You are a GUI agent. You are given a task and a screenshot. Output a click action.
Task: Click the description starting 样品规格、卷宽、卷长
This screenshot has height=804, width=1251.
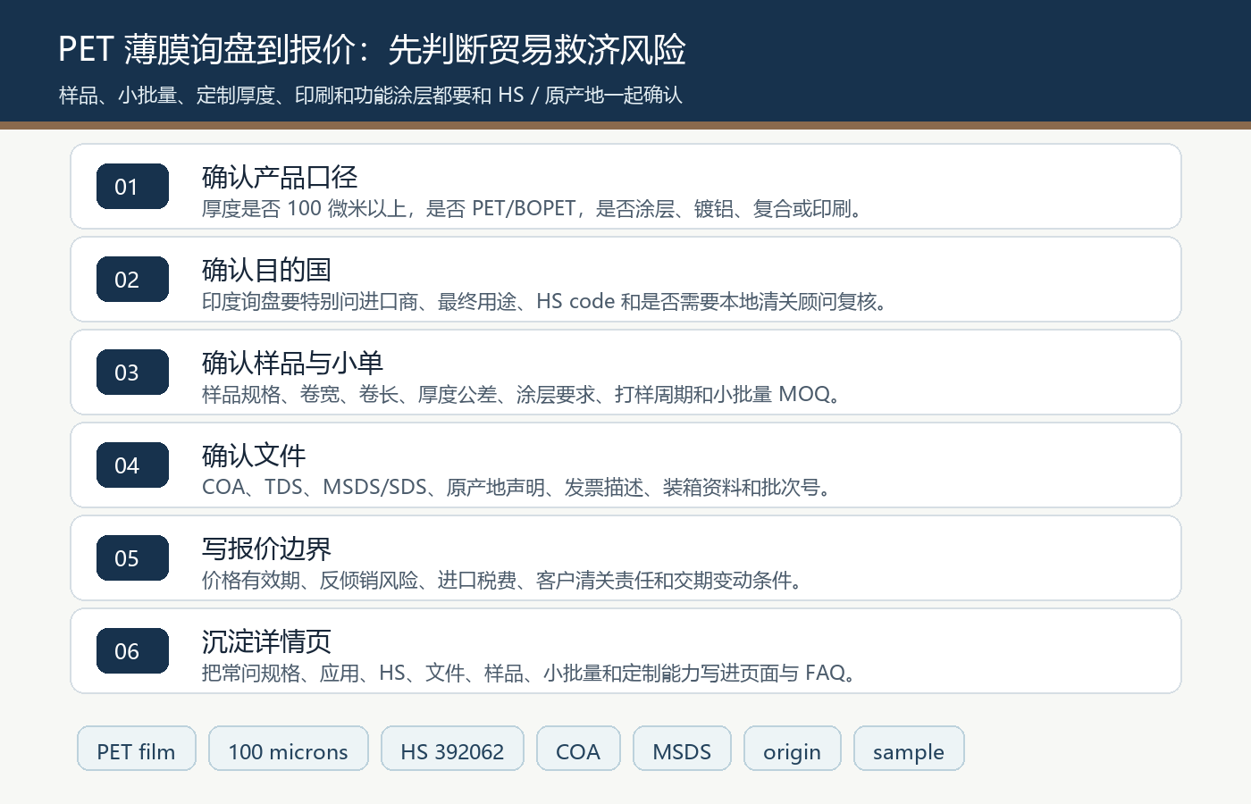(523, 395)
